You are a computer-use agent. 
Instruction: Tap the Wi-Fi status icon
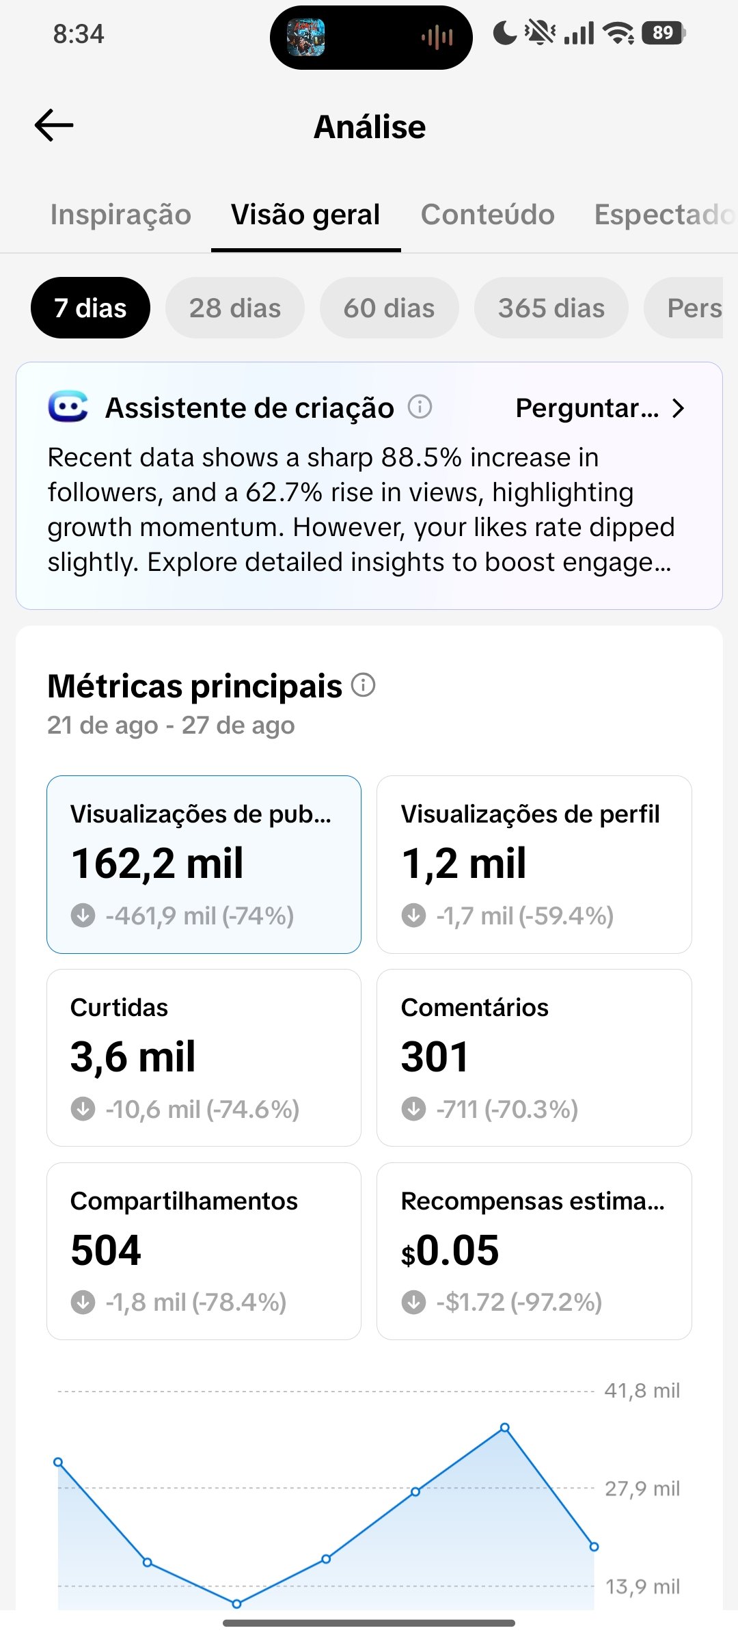pyautogui.click(x=620, y=33)
